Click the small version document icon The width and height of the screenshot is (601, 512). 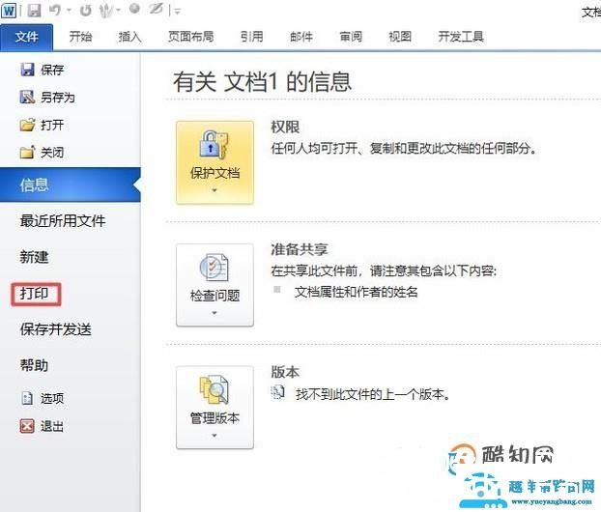click(278, 392)
